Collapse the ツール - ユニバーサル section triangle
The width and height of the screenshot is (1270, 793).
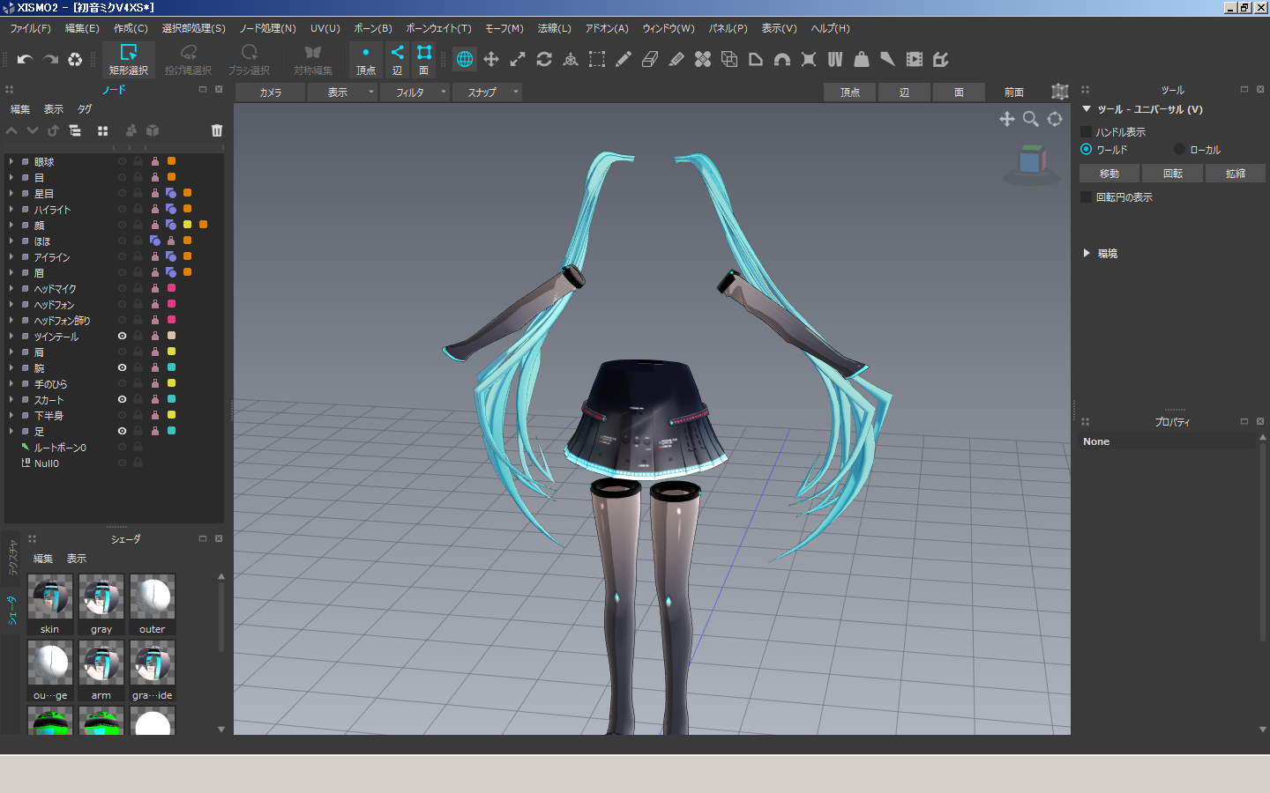(1087, 109)
